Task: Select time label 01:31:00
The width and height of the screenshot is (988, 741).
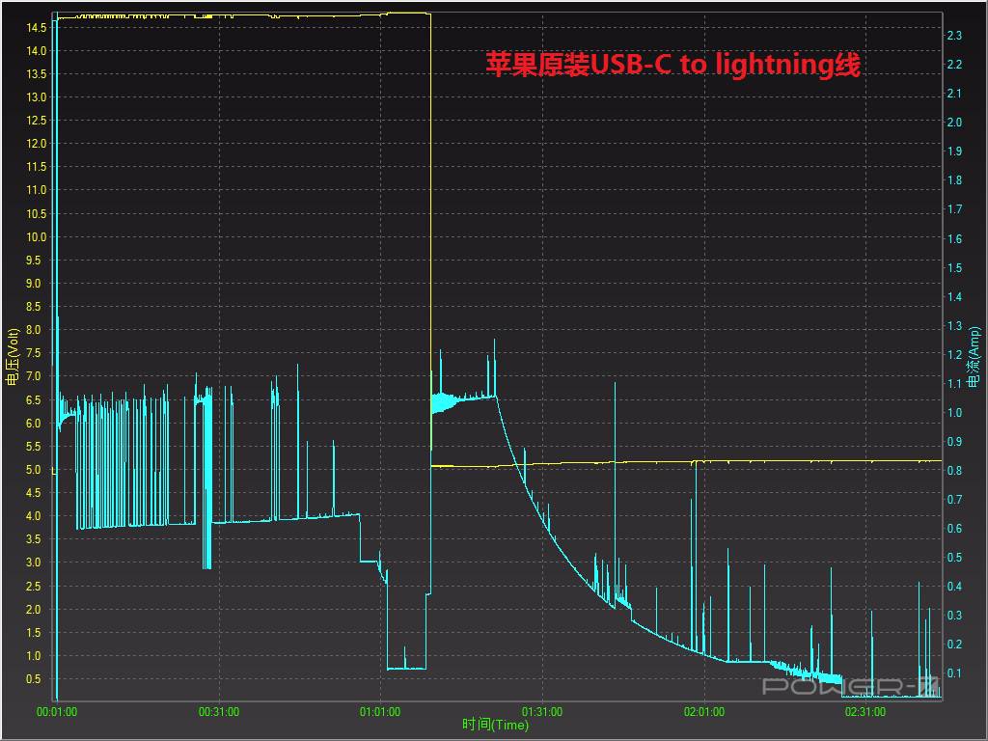Action: 542,712
